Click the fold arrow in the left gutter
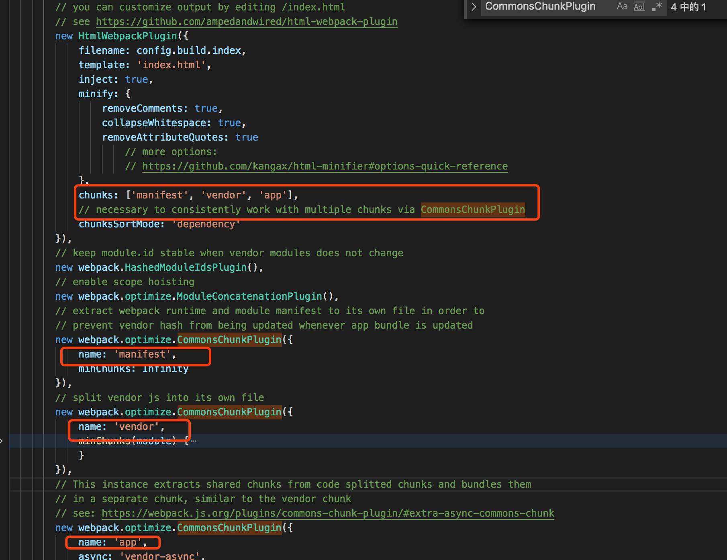 point(2,441)
